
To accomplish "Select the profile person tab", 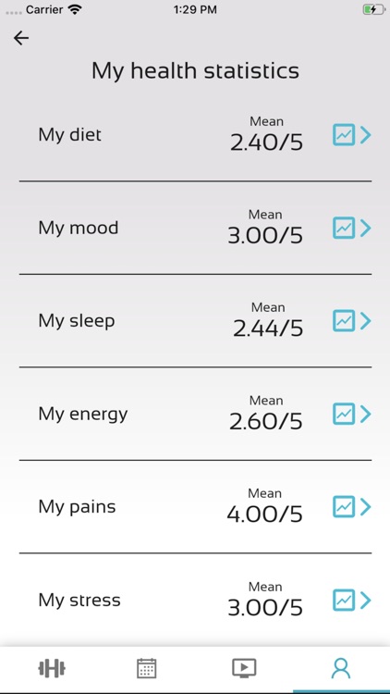I will pos(341,668).
